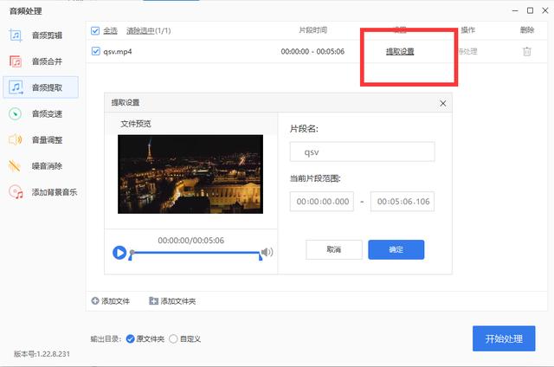Image resolution: width=554 pixels, height=367 pixels.
Task: Confirm with the 确定 button
Action: pyautogui.click(x=396, y=250)
